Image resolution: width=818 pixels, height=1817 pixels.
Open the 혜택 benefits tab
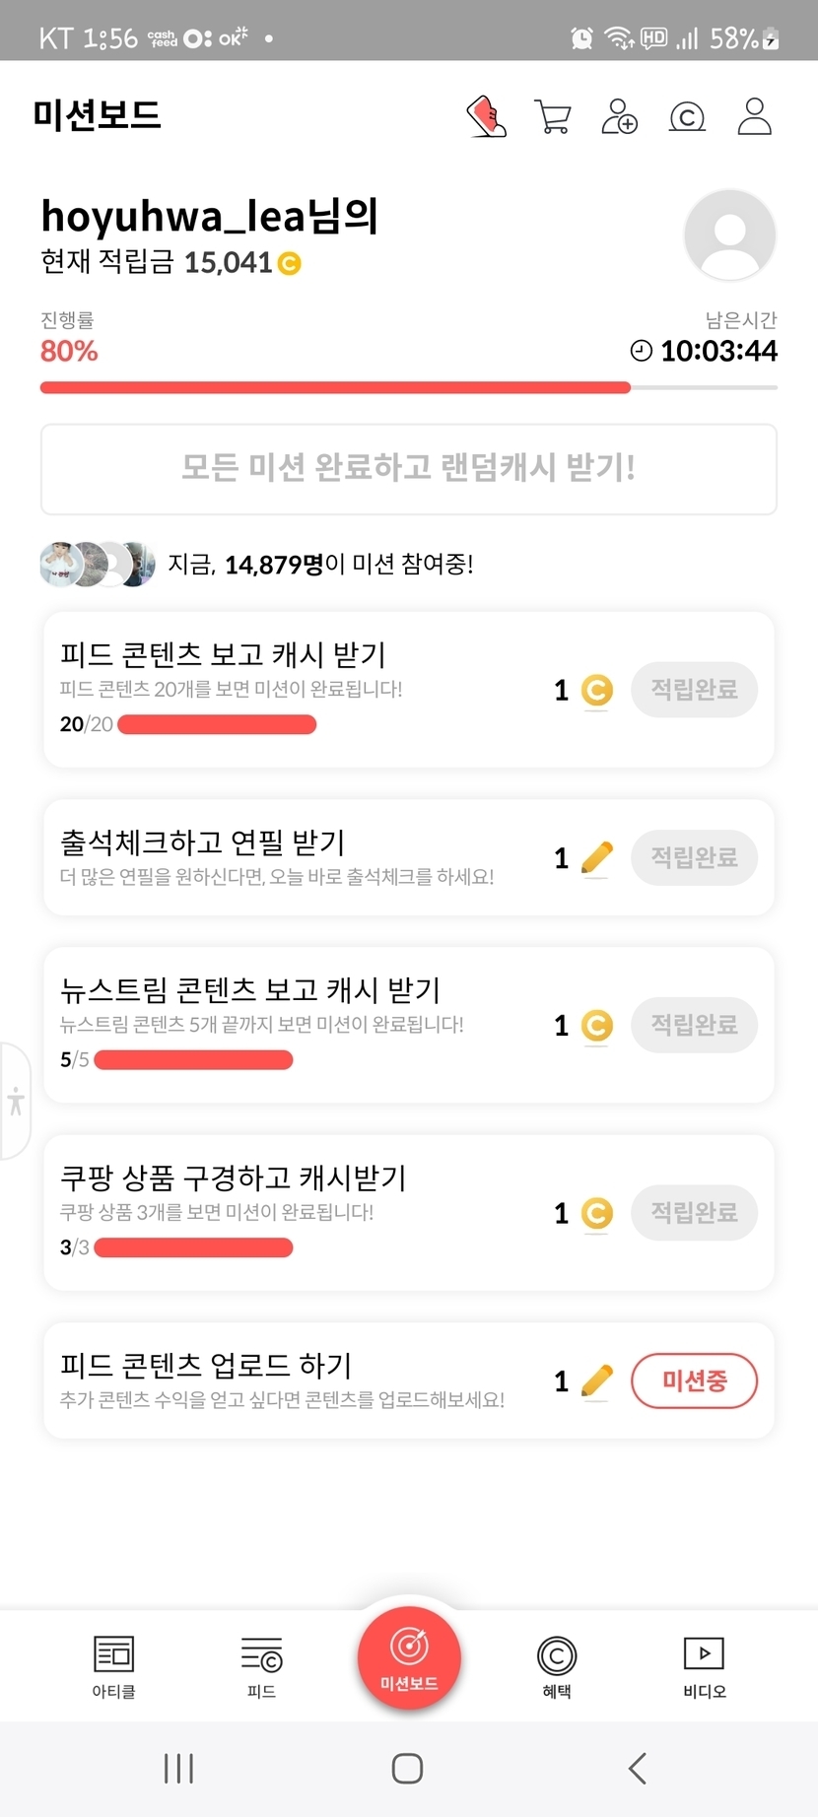click(557, 1666)
